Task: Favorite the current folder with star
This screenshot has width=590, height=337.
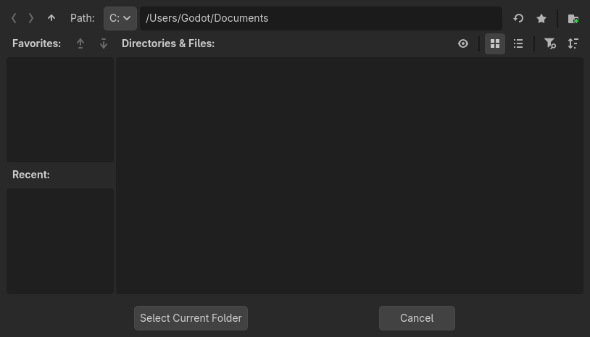Action: tap(541, 18)
